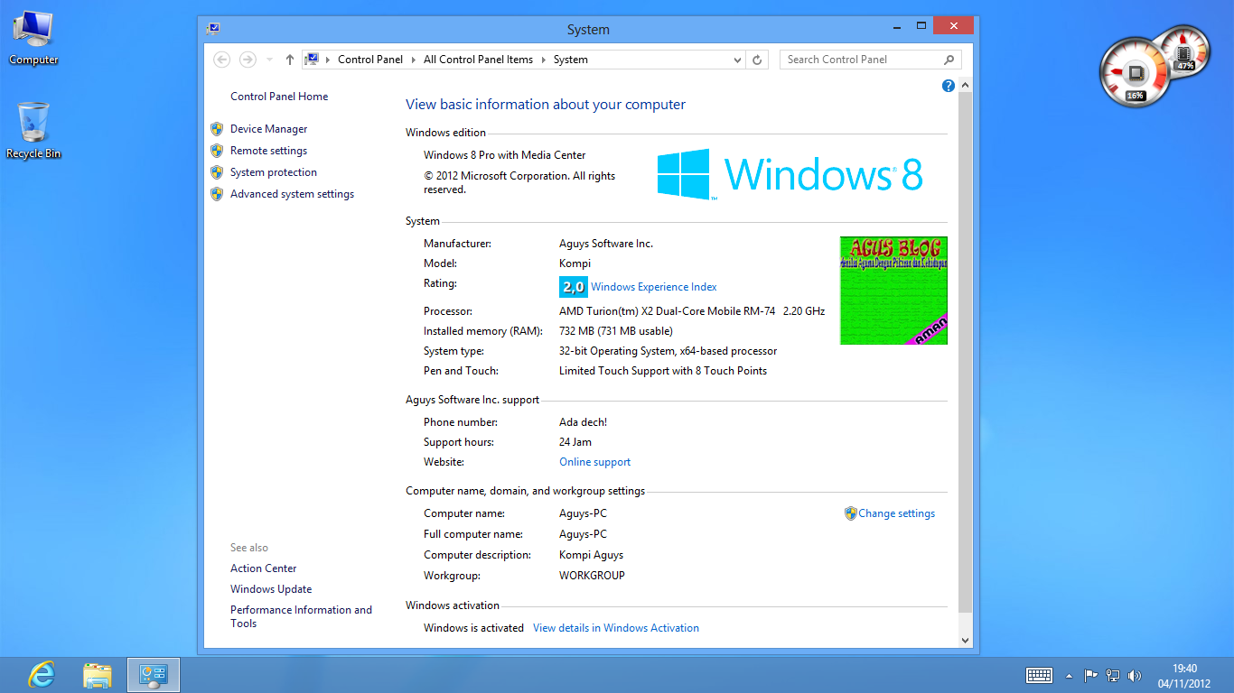Screen dimensions: 1234x693
Task: Click the shield icon beside Remote settings
Action: click(x=217, y=151)
